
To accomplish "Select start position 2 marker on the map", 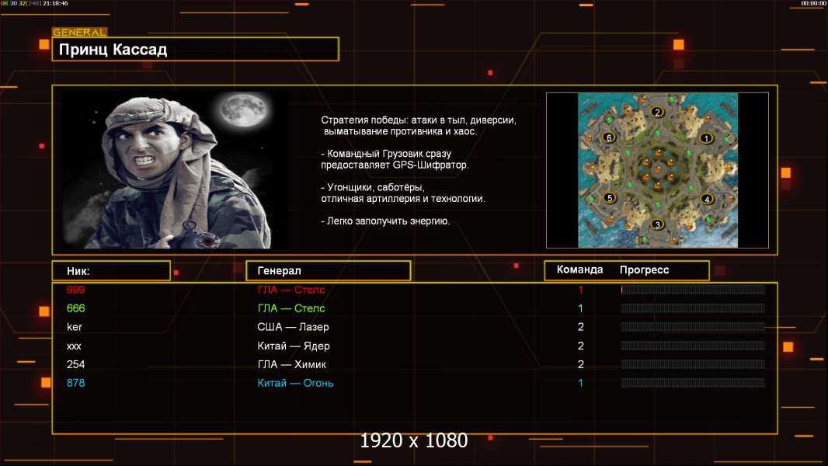I will pos(657,112).
